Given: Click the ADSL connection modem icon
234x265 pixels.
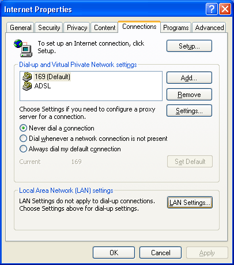Looking at the screenshot, I should 27,86.
